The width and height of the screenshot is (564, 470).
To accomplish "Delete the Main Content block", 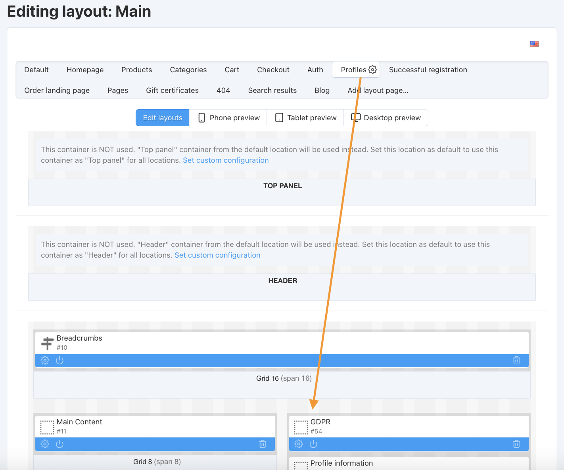I will pyautogui.click(x=263, y=444).
